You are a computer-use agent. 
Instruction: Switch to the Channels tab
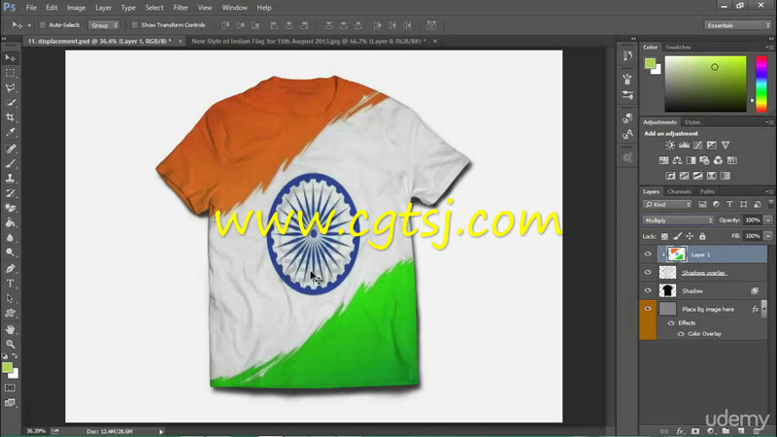tap(679, 191)
